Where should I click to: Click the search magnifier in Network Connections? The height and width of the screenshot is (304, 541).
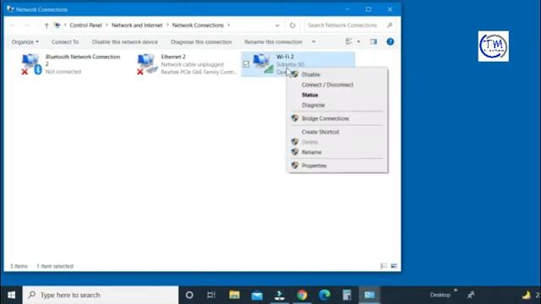pyautogui.click(x=390, y=25)
